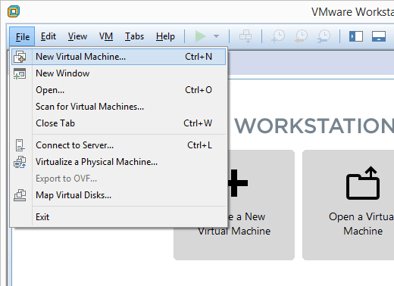This screenshot has width=394, height=286.
Task: Click the Manage Snapshots wrench icon
Action: coord(324,36)
